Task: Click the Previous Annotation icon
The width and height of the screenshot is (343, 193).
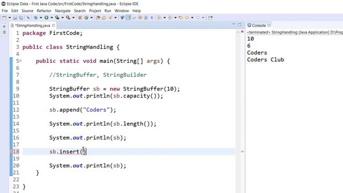Action: (x=170, y=18)
